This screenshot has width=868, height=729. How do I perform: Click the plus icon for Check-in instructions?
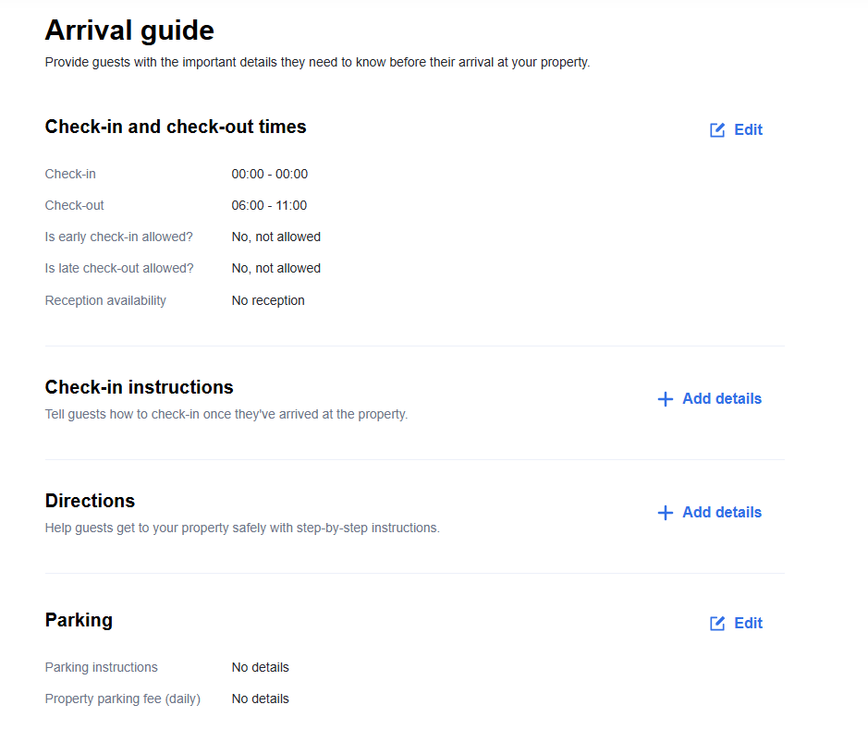665,399
